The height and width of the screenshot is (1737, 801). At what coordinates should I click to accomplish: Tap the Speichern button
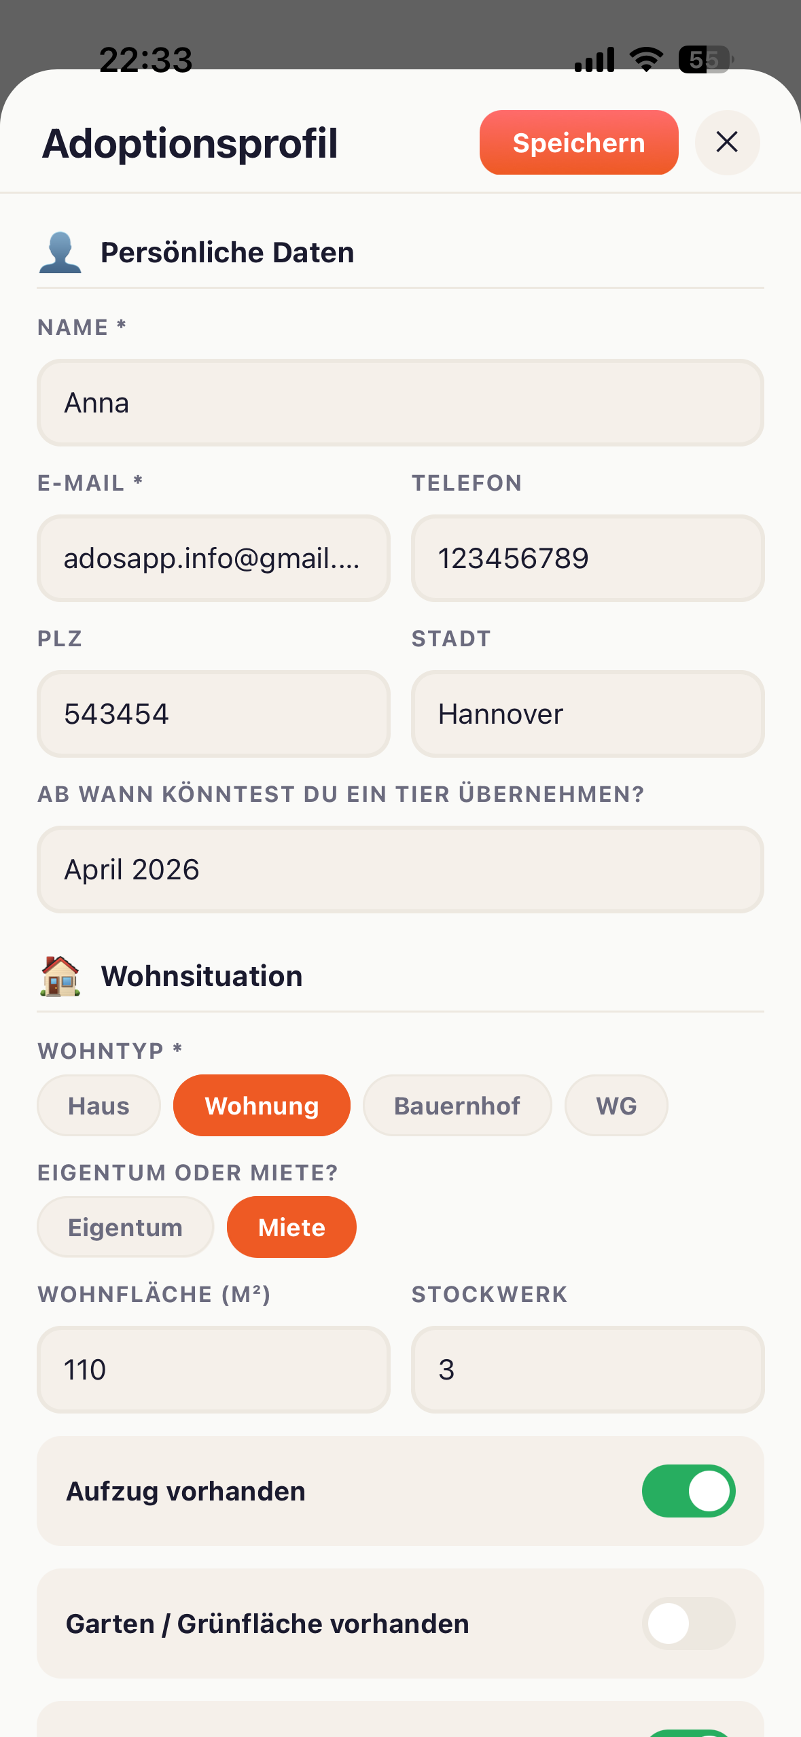pyautogui.click(x=578, y=143)
